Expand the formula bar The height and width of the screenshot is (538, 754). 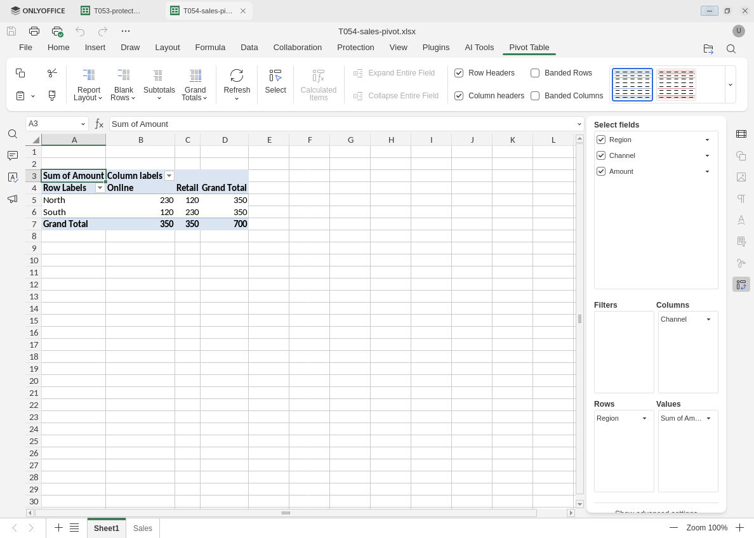point(579,124)
